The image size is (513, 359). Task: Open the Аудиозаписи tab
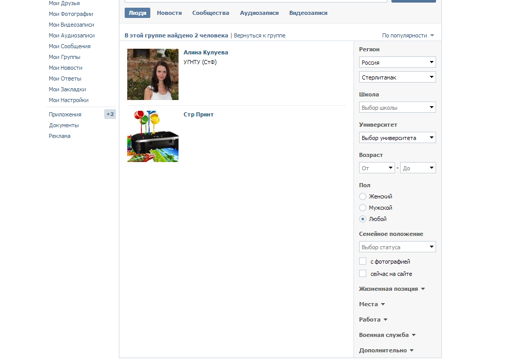[259, 13]
